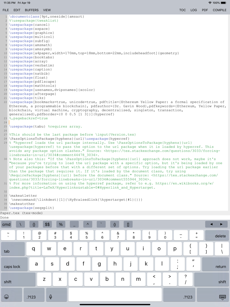
Task: Open the FILE menu
Action: pyautogui.click(x=6, y=10)
